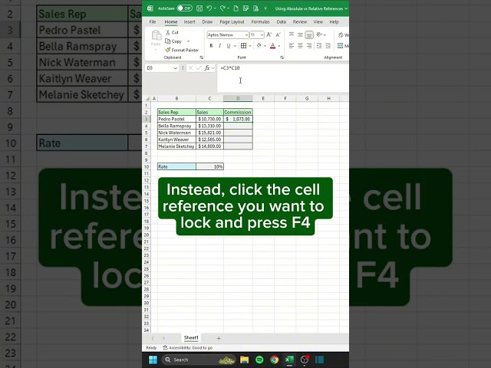Click the Increase Indent icon
This screenshot has height=368, width=491.
pos(328,46)
